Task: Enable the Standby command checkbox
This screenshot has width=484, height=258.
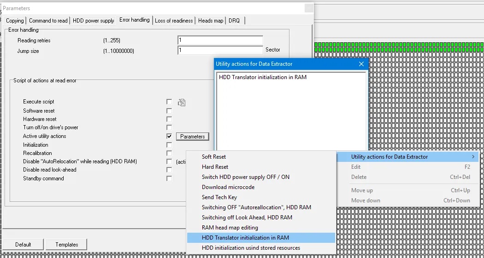Action: point(169,178)
